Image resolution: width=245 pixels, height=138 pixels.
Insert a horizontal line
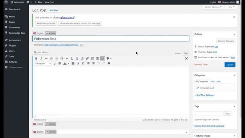(67, 59)
